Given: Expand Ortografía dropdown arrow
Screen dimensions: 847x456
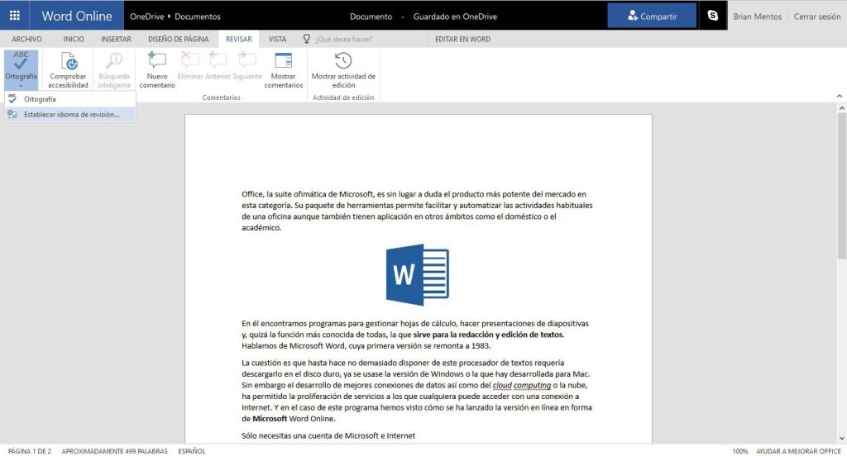Looking at the screenshot, I should tap(21, 86).
